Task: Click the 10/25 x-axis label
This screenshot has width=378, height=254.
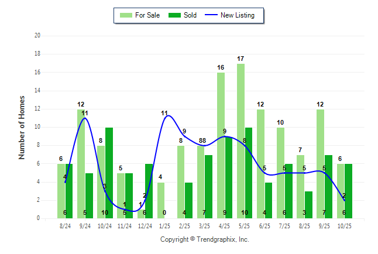Action: 345,225
